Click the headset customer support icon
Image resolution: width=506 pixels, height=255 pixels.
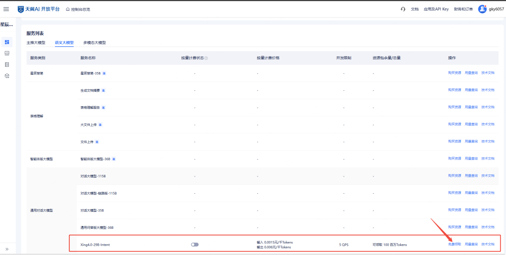coord(403,9)
